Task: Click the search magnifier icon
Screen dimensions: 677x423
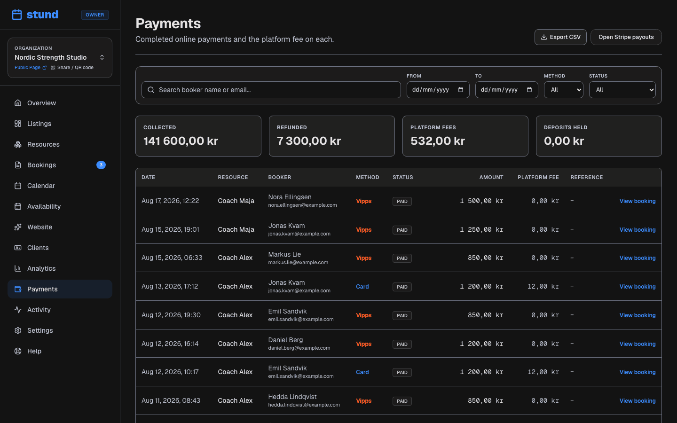Action: coord(151,90)
